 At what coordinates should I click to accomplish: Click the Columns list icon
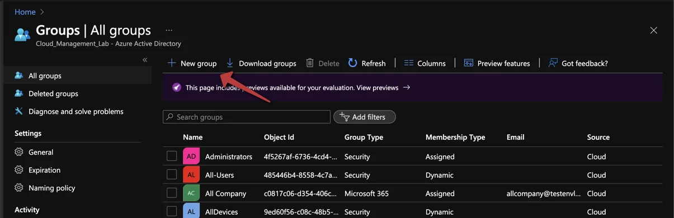tap(408, 63)
